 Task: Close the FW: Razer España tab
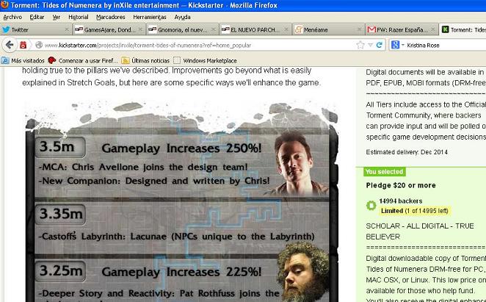click(x=432, y=29)
